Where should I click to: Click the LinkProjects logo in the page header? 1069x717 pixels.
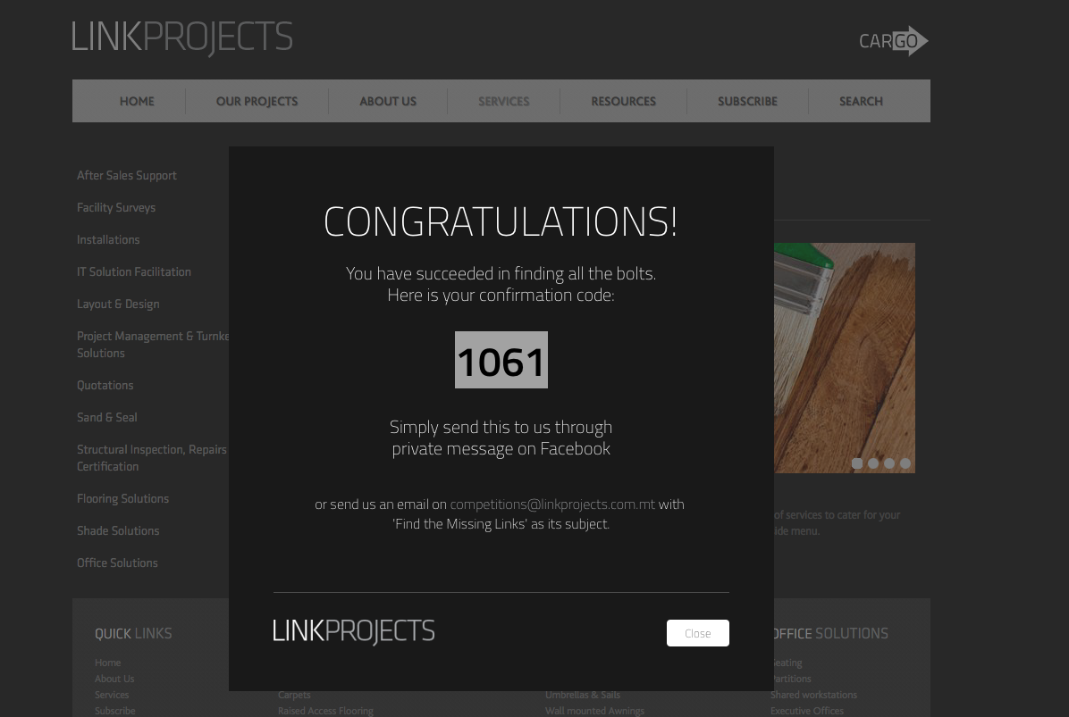[182, 38]
